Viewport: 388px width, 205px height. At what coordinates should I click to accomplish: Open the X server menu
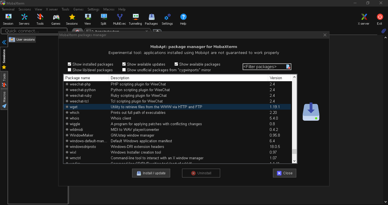coord(52,9)
